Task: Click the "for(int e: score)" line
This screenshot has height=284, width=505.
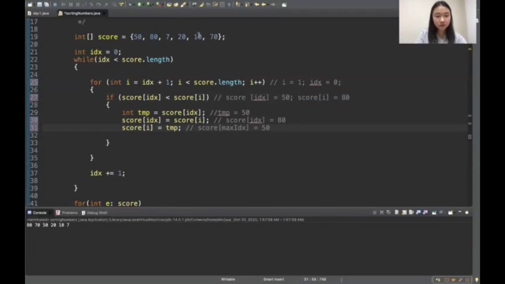Action: coord(108,203)
